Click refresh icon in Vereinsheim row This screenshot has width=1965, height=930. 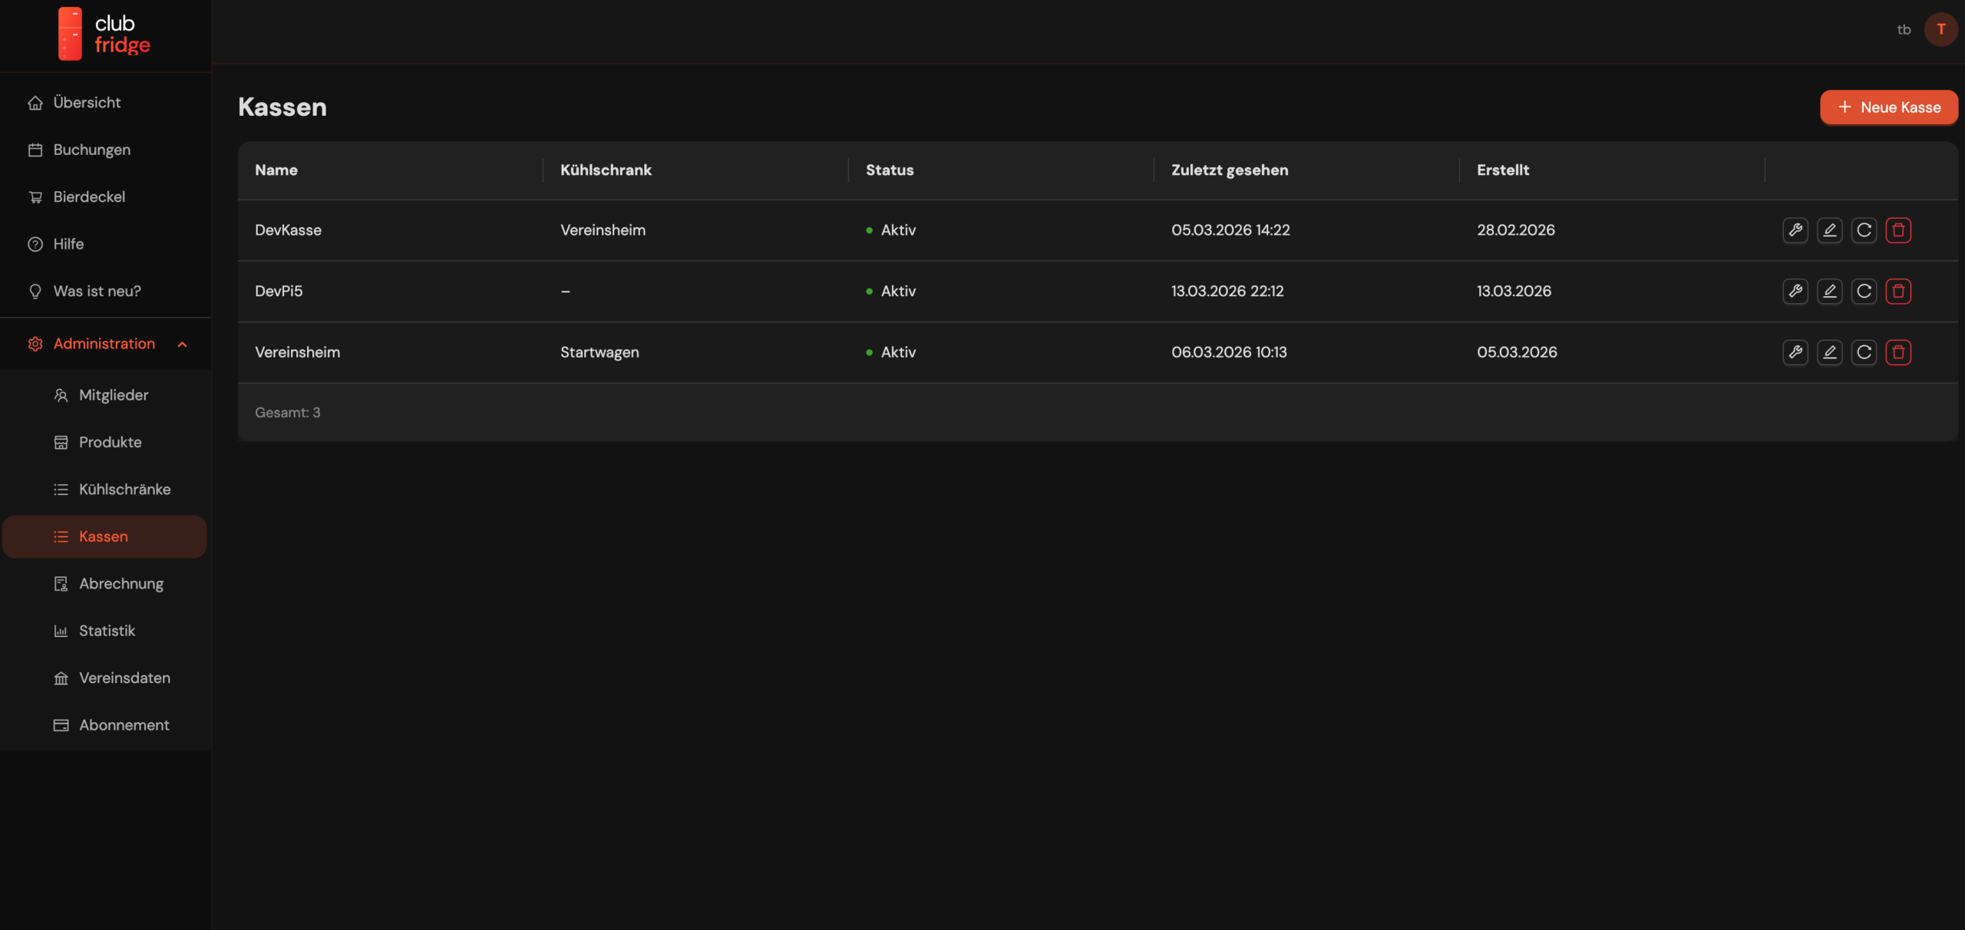click(x=1864, y=352)
